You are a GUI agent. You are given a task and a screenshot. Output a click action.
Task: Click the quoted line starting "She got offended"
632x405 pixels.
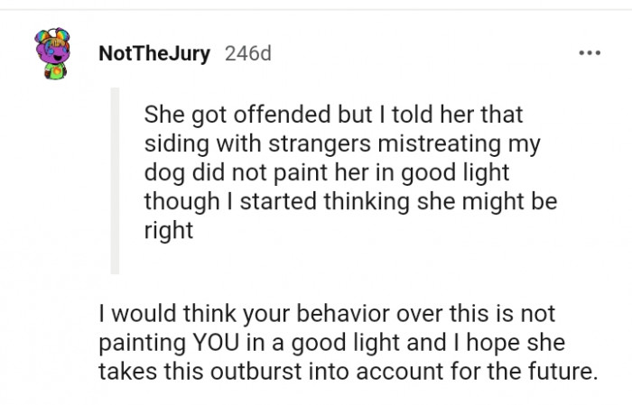pyautogui.click(x=333, y=117)
